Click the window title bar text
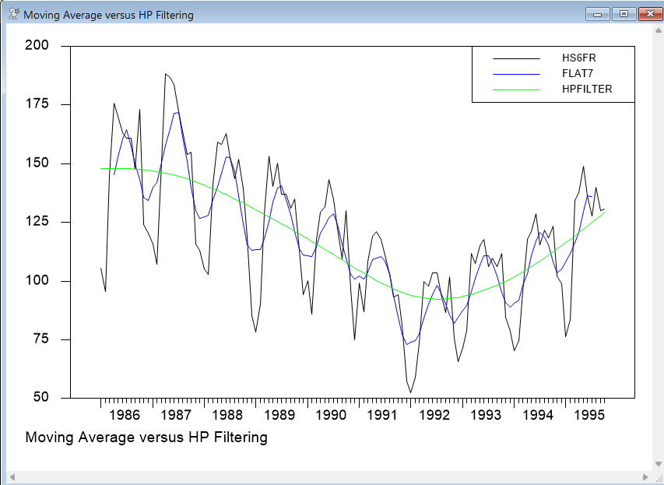The height and width of the screenshot is (485, 664). tap(109, 15)
